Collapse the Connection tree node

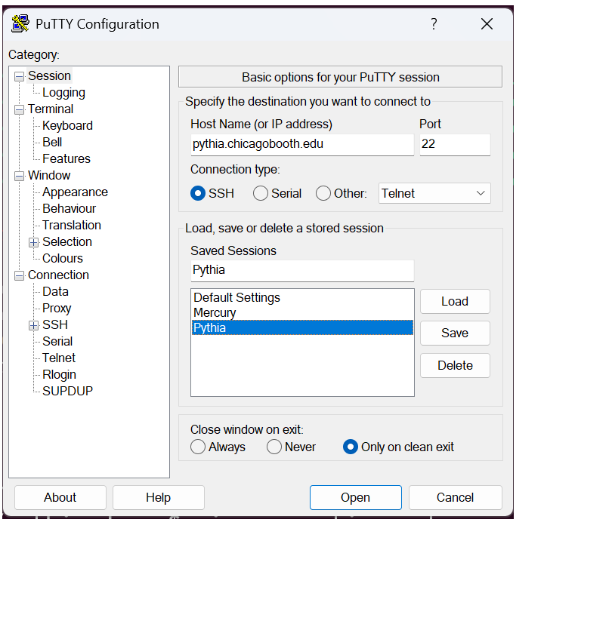pos(19,275)
